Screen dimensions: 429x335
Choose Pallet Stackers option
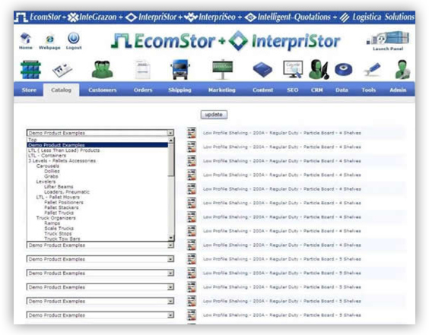[x=97, y=207]
